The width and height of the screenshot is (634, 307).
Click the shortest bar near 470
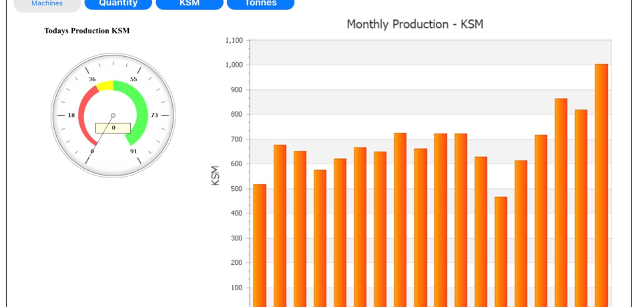pos(501,252)
